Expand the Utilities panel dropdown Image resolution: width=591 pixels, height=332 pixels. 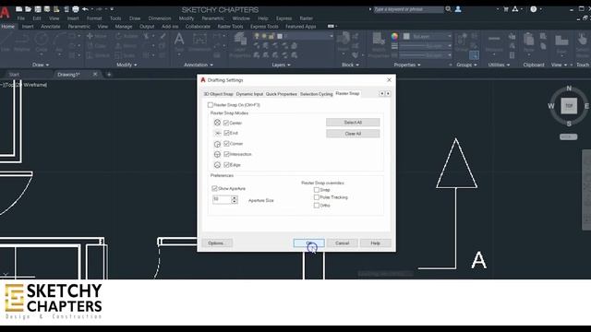click(499, 65)
